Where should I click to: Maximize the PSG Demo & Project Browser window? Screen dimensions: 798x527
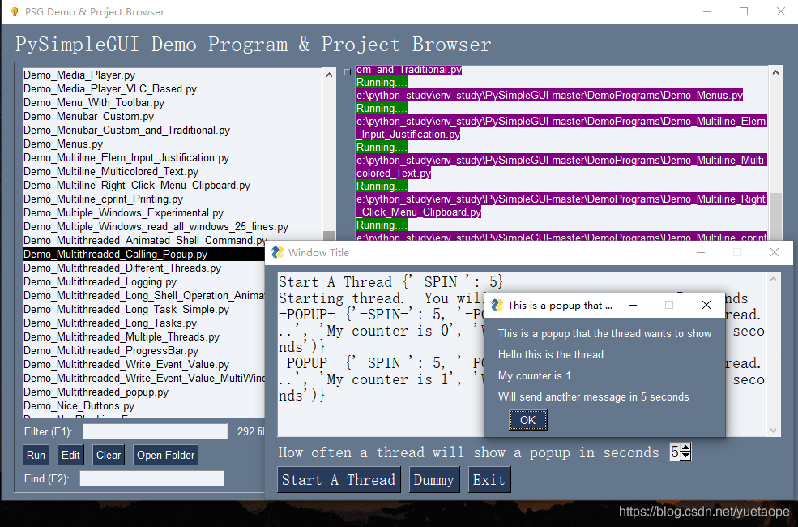coord(744,11)
